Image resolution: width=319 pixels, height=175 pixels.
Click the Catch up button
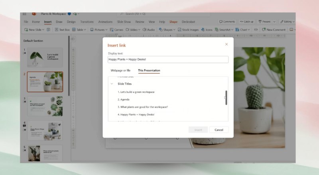click(246, 22)
